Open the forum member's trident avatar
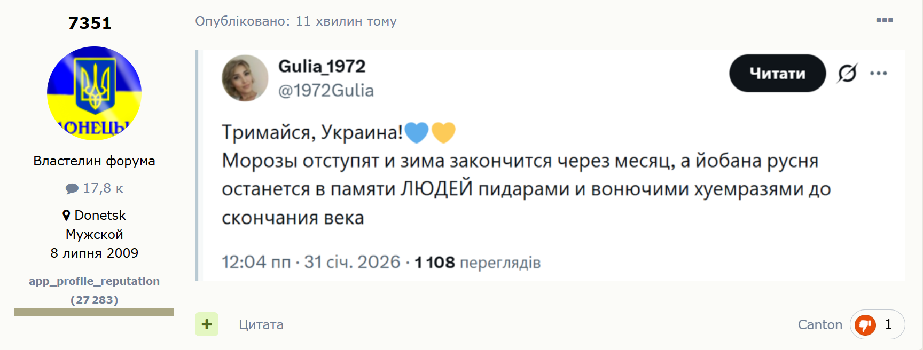 (x=94, y=93)
